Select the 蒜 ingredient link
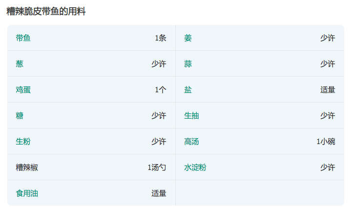Viewport: 351px width, 212px height. click(x=188, y=64)
